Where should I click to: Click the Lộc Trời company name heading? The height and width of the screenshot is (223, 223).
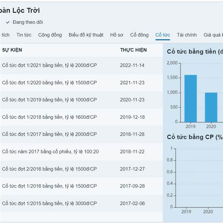coord(20,10)
